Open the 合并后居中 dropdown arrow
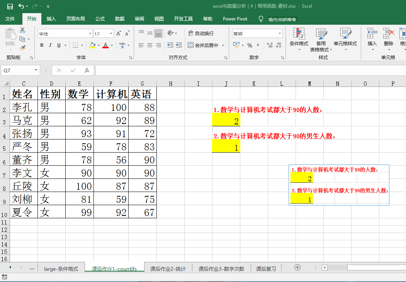The image size is (406, 282). pyautogui.click(x=223, y=45)
